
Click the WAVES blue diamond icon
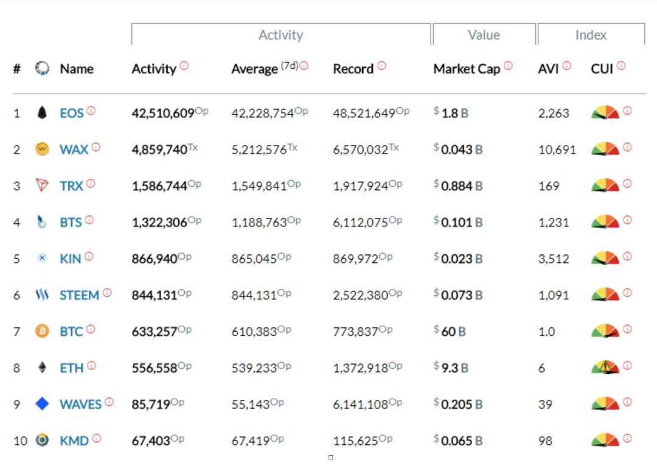tap(42, 403)
